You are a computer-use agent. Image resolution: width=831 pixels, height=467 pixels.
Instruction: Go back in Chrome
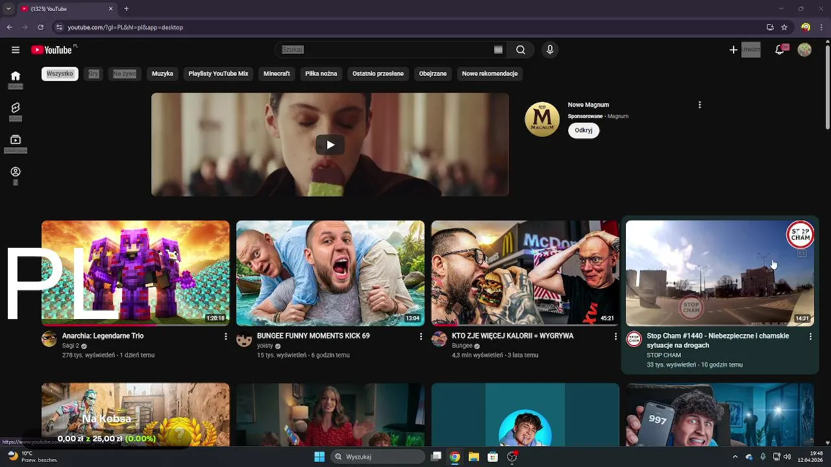pyautogui.click(x=9, y=27)
